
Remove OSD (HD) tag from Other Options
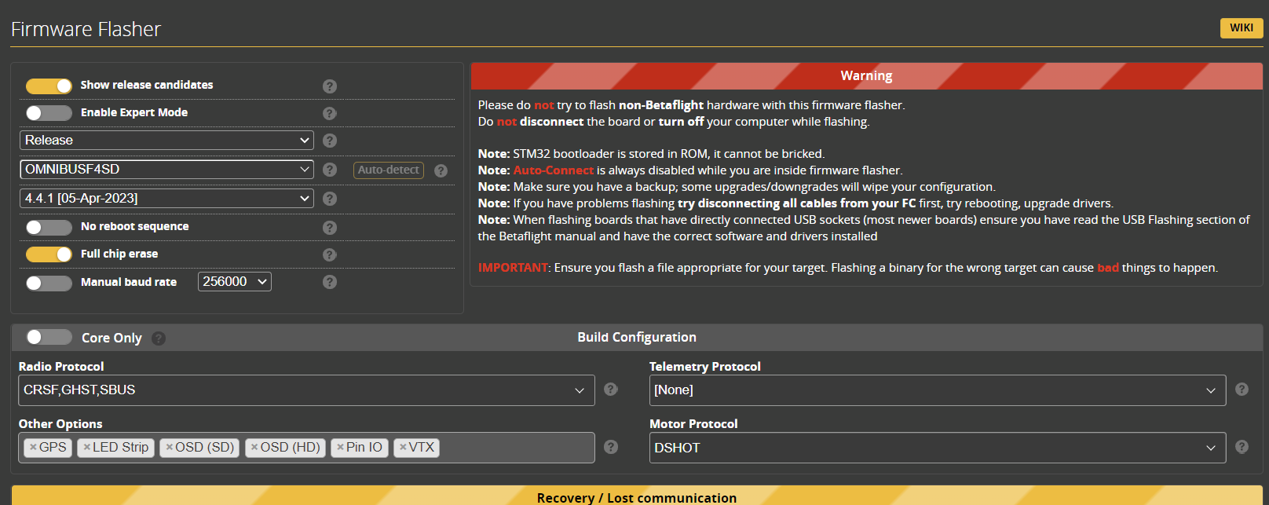[x=254, y=447]
